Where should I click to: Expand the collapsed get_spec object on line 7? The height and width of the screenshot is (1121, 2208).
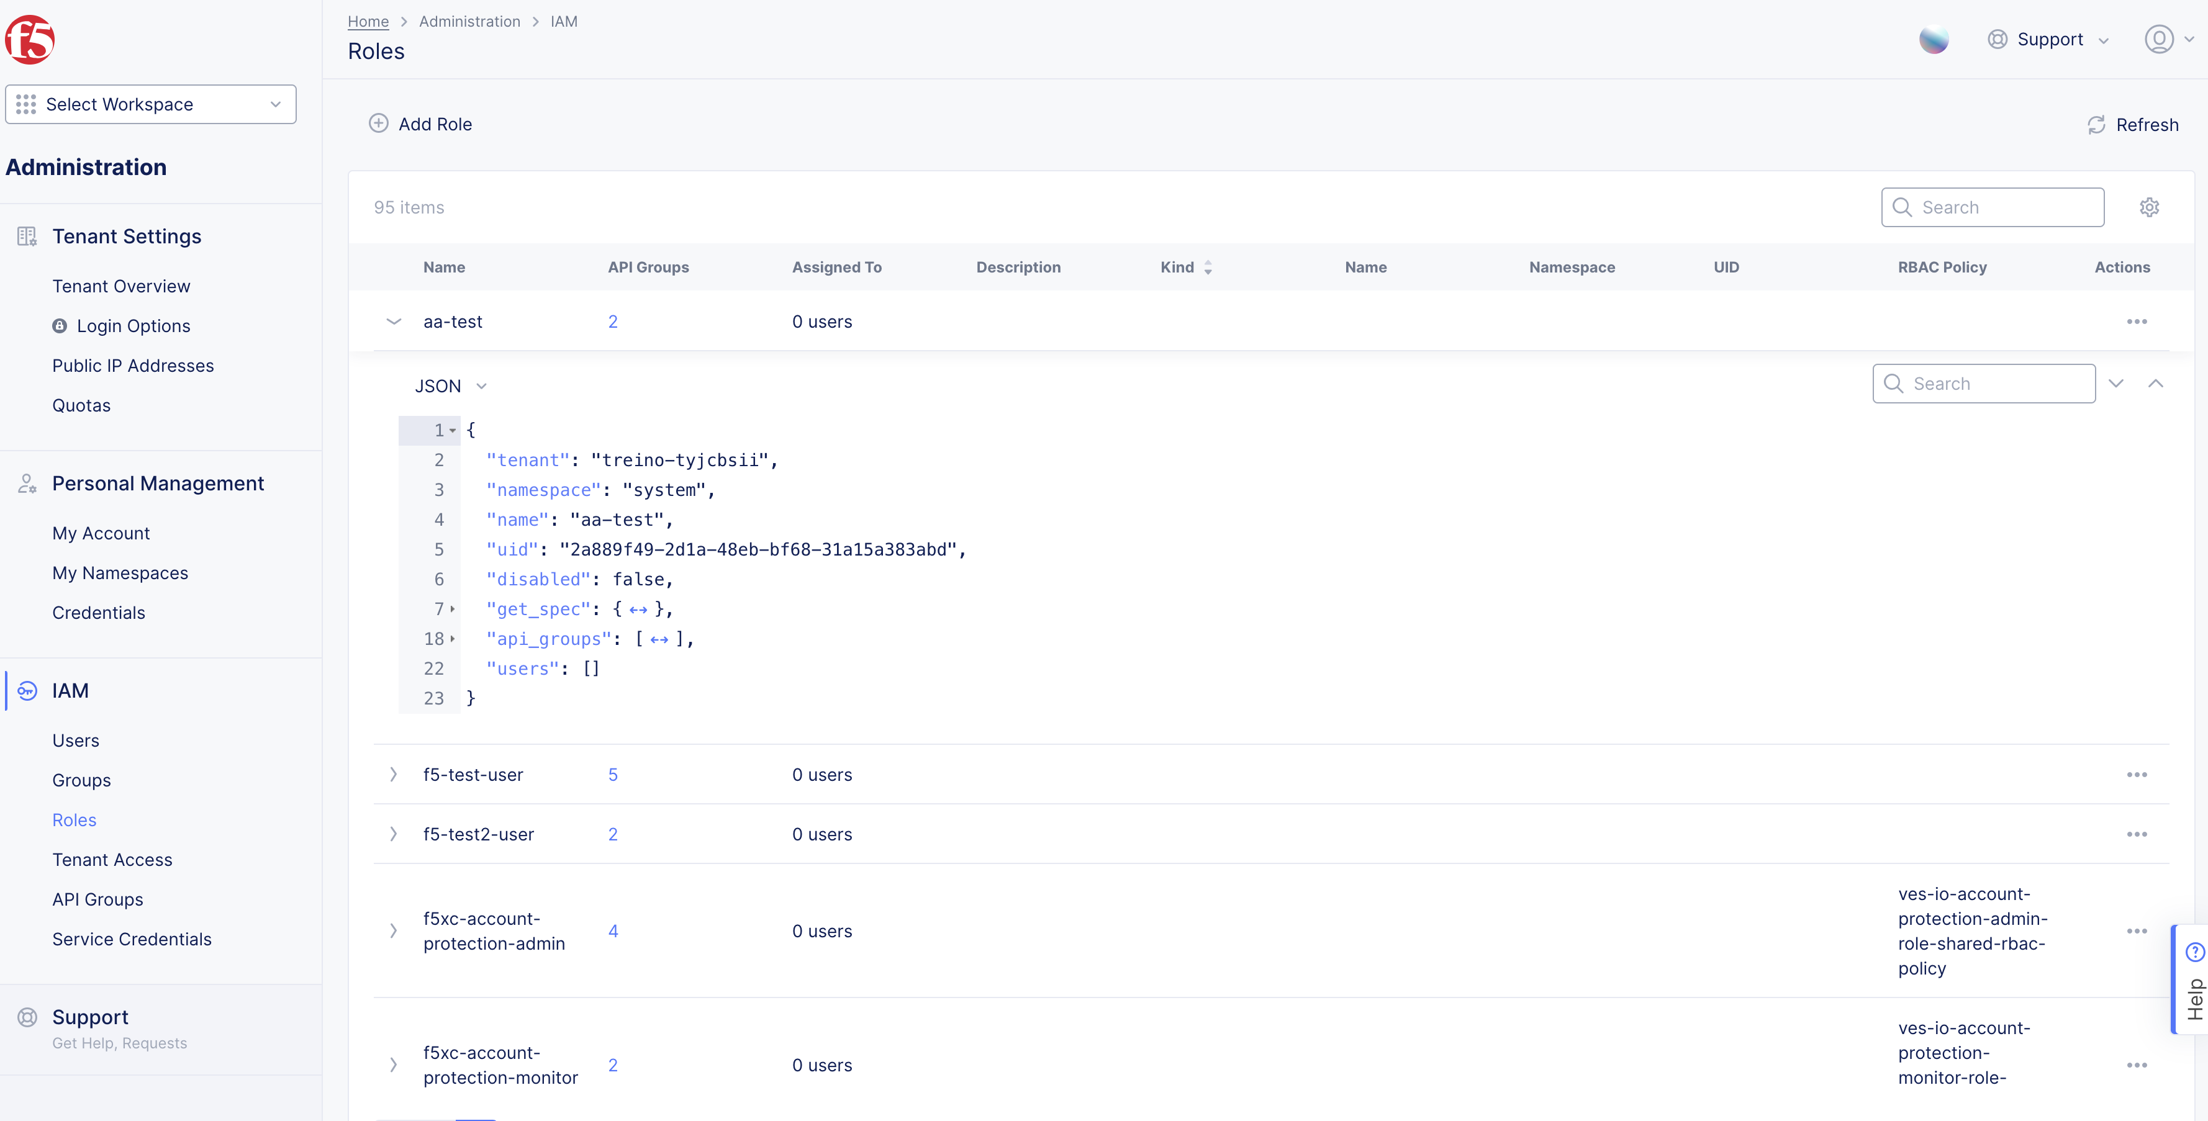[x=638, y=608]
